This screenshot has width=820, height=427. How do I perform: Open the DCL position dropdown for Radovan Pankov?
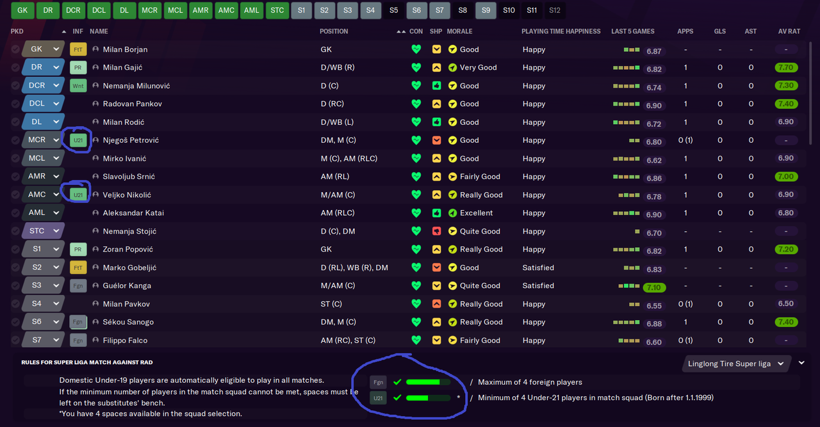[x=43, y=104]
